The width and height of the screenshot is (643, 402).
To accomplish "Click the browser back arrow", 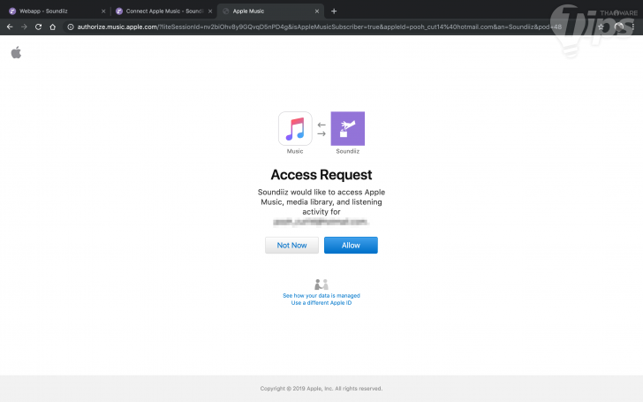I will [x=10, y=27].
